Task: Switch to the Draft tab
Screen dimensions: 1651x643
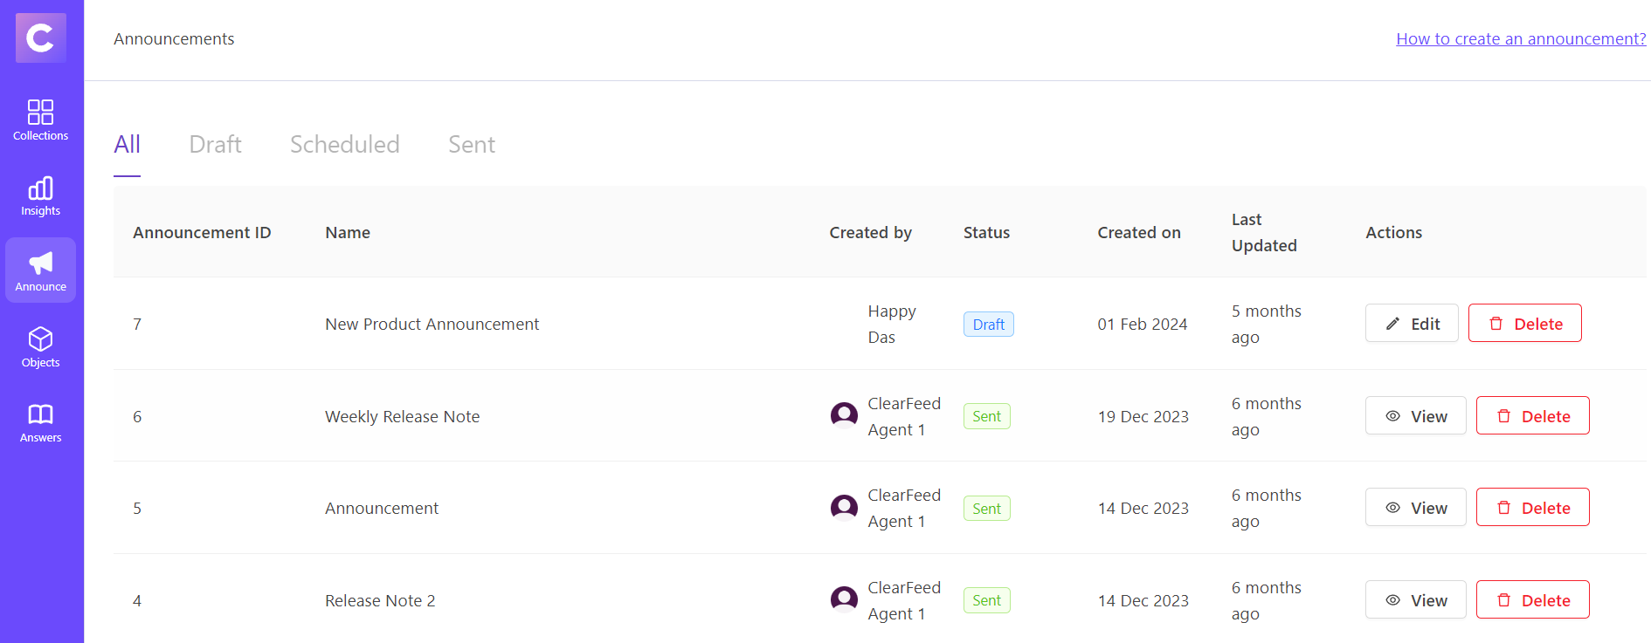Action: pos(215,145)
